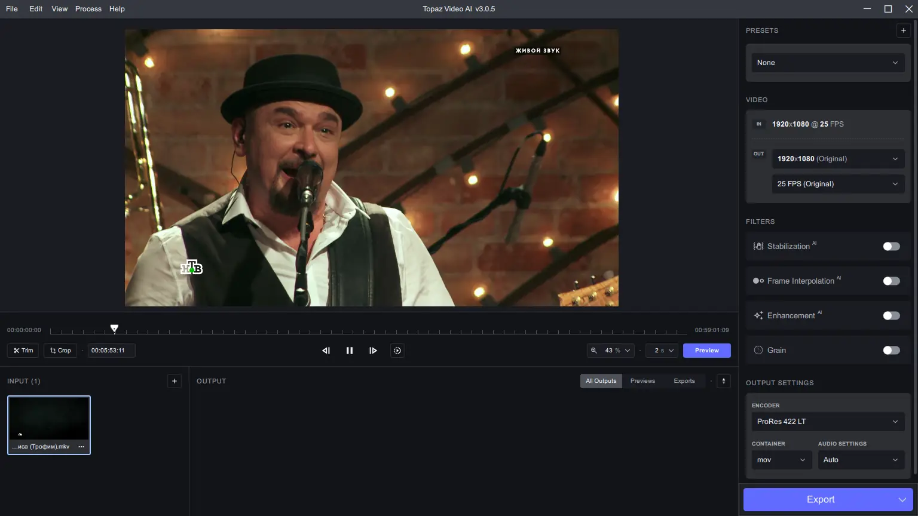Image resolution: width=918 pixels, height=516 pixels.
Task: Open the File menu
Action: [12, 9]
